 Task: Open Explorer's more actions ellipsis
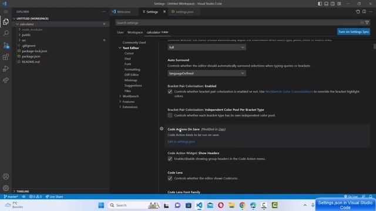pos(103,12)
